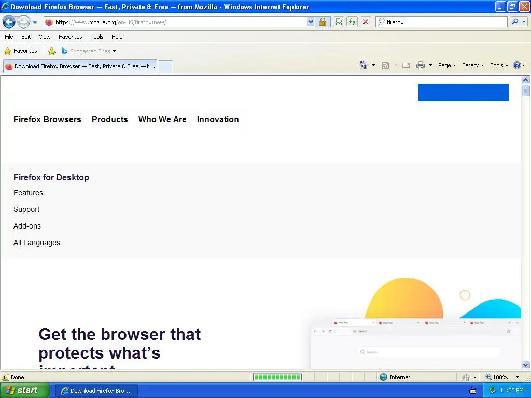Click the vertical scrollbar down arrow
This screenshot has width=531, height=398.
pyautogui.click(x=526, y=365)
